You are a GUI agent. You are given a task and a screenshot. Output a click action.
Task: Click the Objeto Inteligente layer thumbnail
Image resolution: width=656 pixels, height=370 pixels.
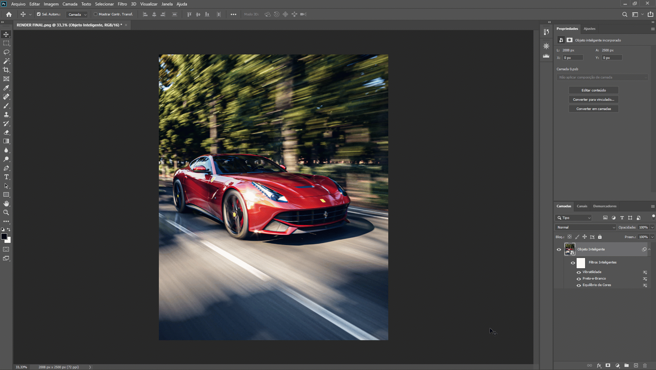(x=570, y=249)
